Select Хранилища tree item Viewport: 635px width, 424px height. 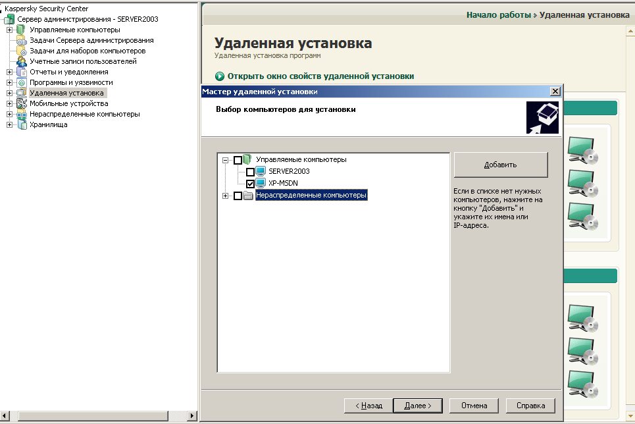coord(48,124)
